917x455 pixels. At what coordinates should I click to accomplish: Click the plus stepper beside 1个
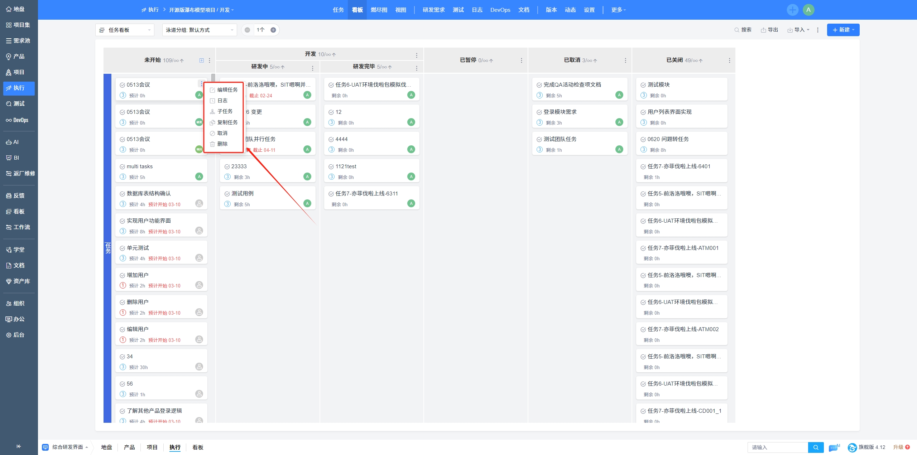coord(273,30)
